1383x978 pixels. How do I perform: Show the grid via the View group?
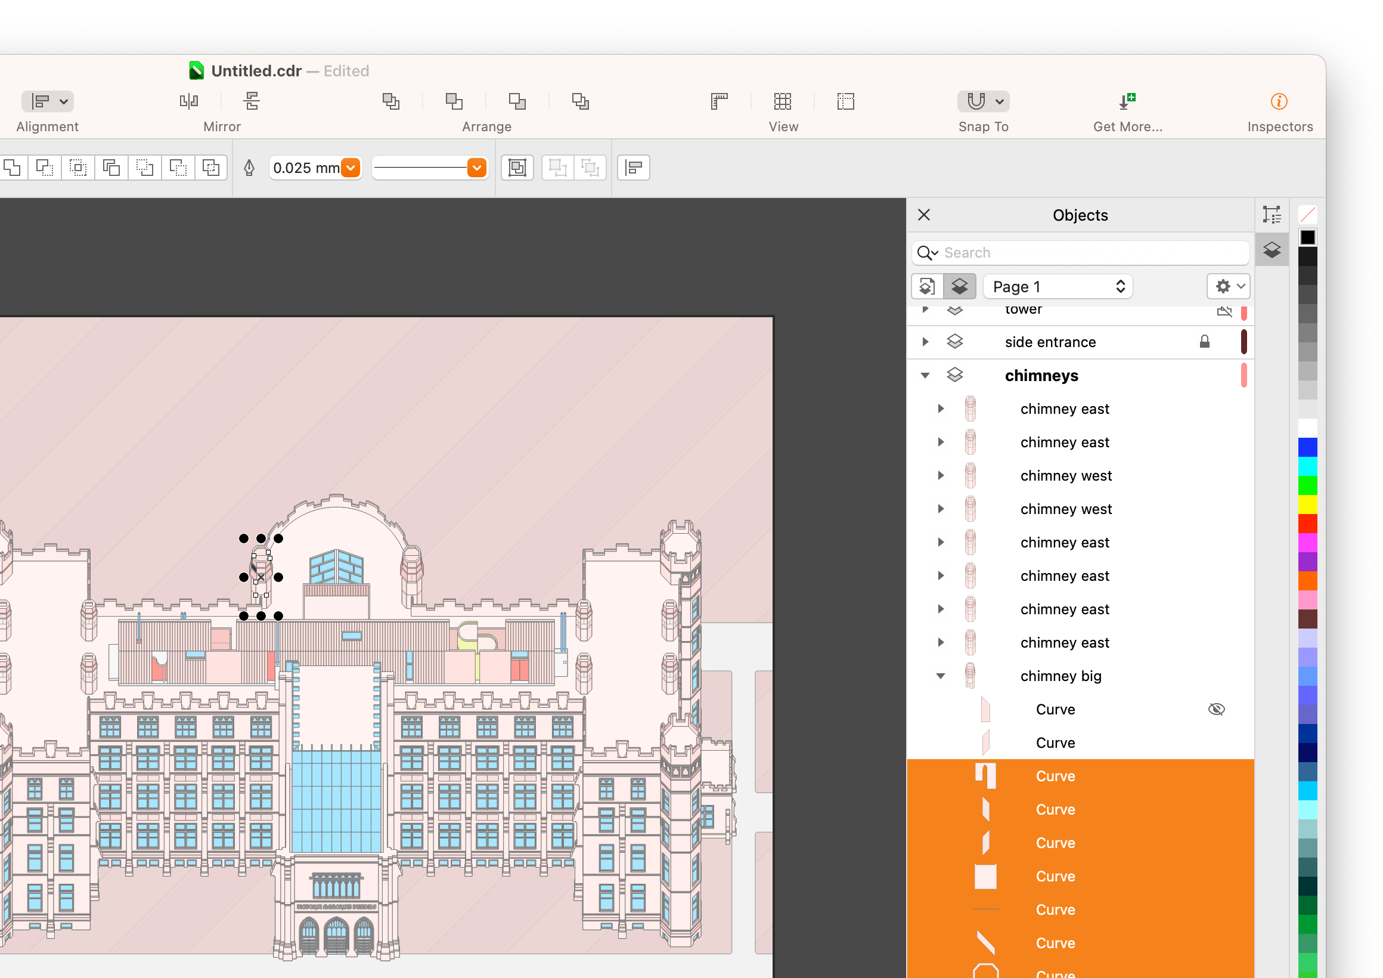(783, 101)
